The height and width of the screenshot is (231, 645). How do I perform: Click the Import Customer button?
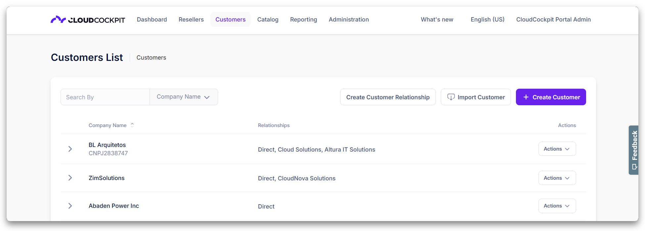(x=476, y=97)
